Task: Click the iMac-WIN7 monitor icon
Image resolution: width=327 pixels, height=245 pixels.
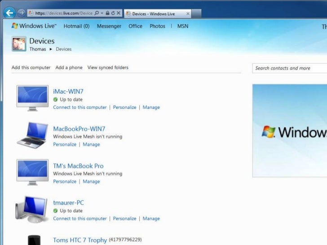Action: (32, 98)
